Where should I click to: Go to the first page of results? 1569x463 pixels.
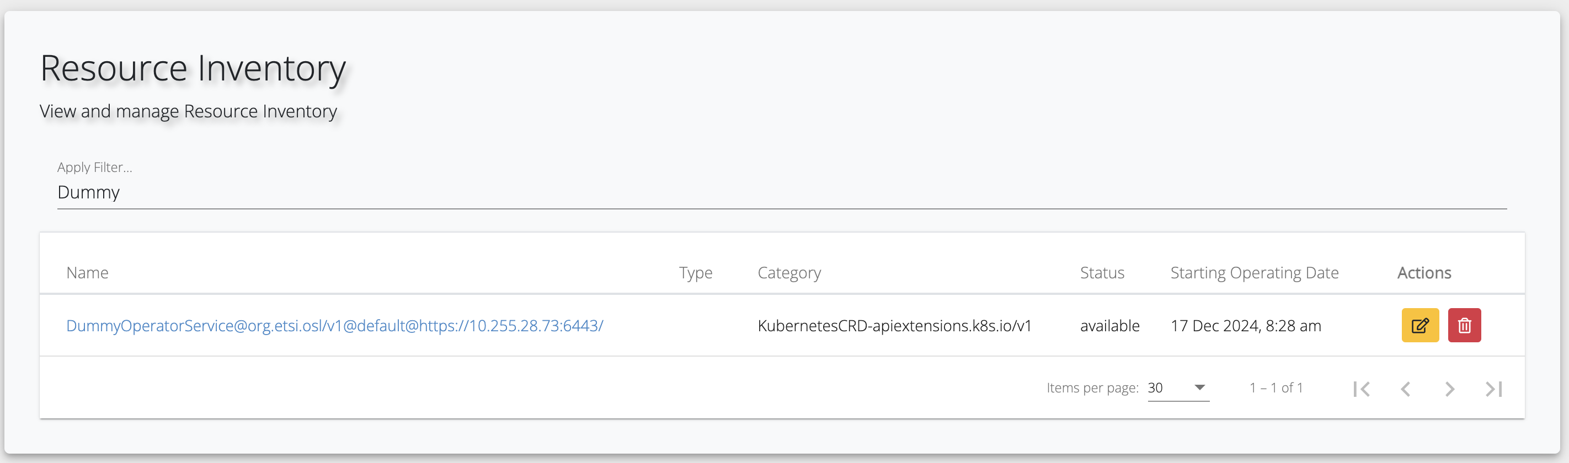(1362, 389)
